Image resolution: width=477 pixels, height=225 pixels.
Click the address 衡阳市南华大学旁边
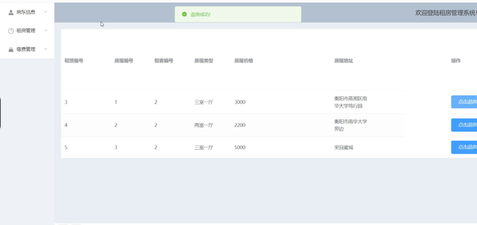351,125
